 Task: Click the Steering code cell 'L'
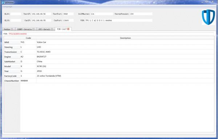tap(28, 47)
